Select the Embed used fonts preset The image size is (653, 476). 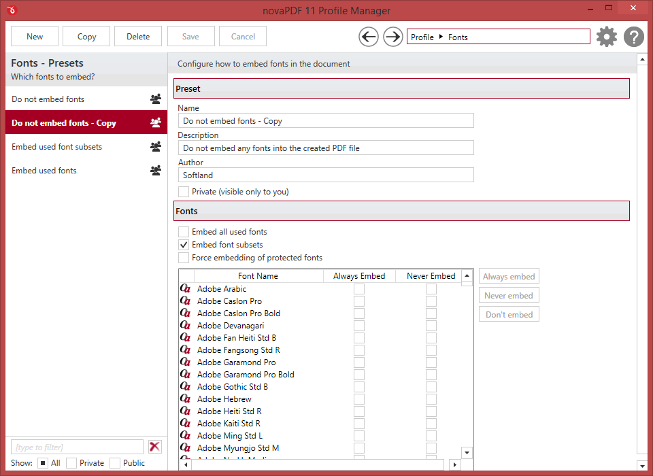86,170
